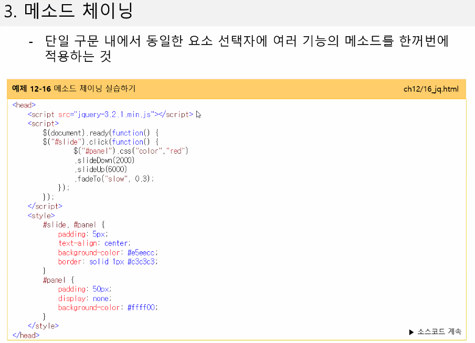Click the closing </style> tag

[43, 326]
